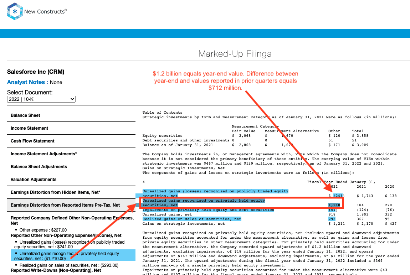Click 'Unrealized gains recognized on privately held equity' filing row

(204, 203)
